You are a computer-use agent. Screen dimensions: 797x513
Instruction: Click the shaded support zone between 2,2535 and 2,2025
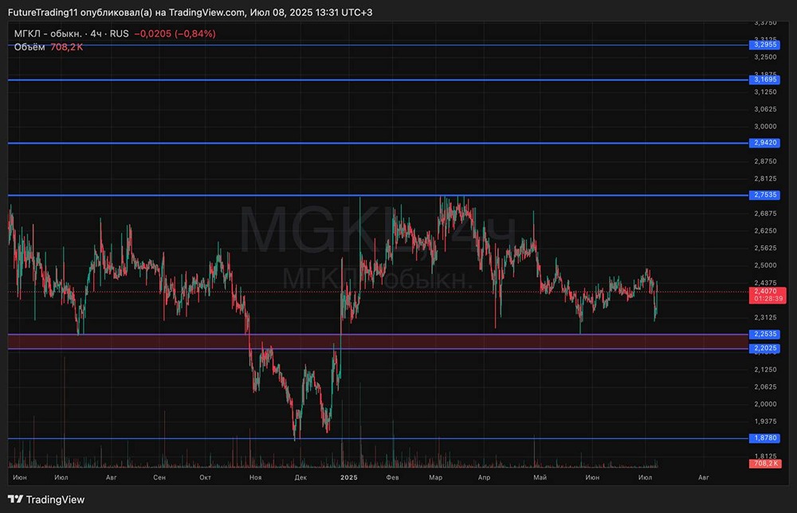point(378,341)
